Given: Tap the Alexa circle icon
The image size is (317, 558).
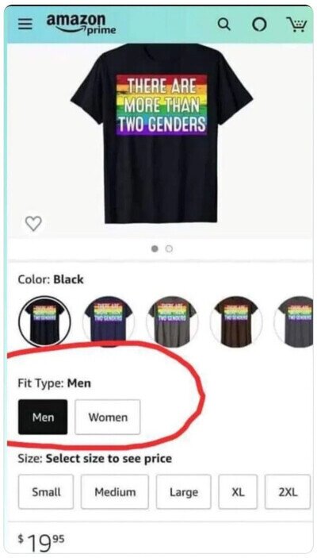Looking at the screenshot, I should pyautogui.click(x=259, y=25).
